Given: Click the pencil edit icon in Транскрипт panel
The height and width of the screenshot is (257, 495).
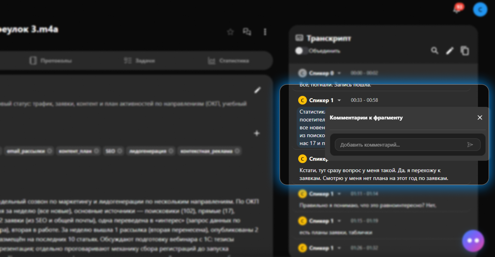Looking at the screenshot, I should coord(450,51).
